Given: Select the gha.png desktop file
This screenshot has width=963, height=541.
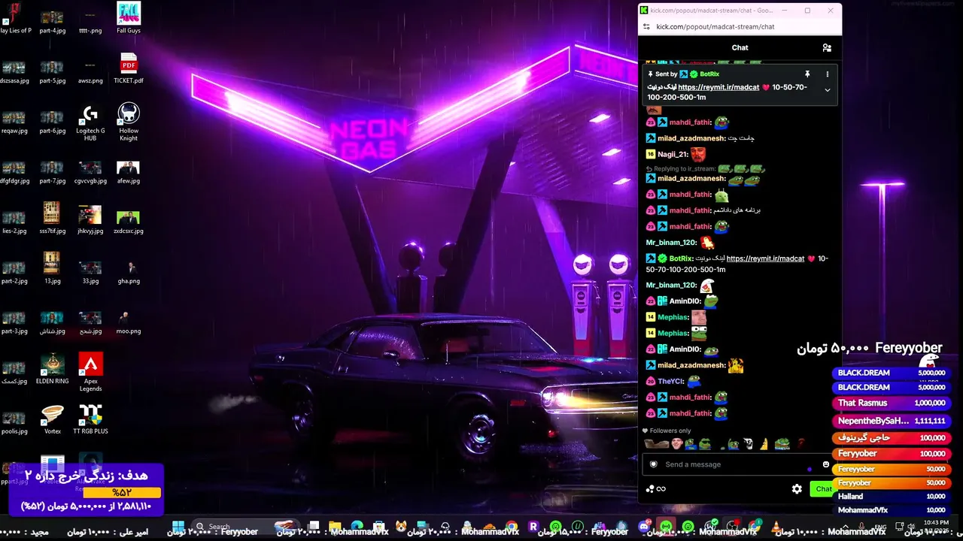Looking at the screenshot, I should [129, 273].
